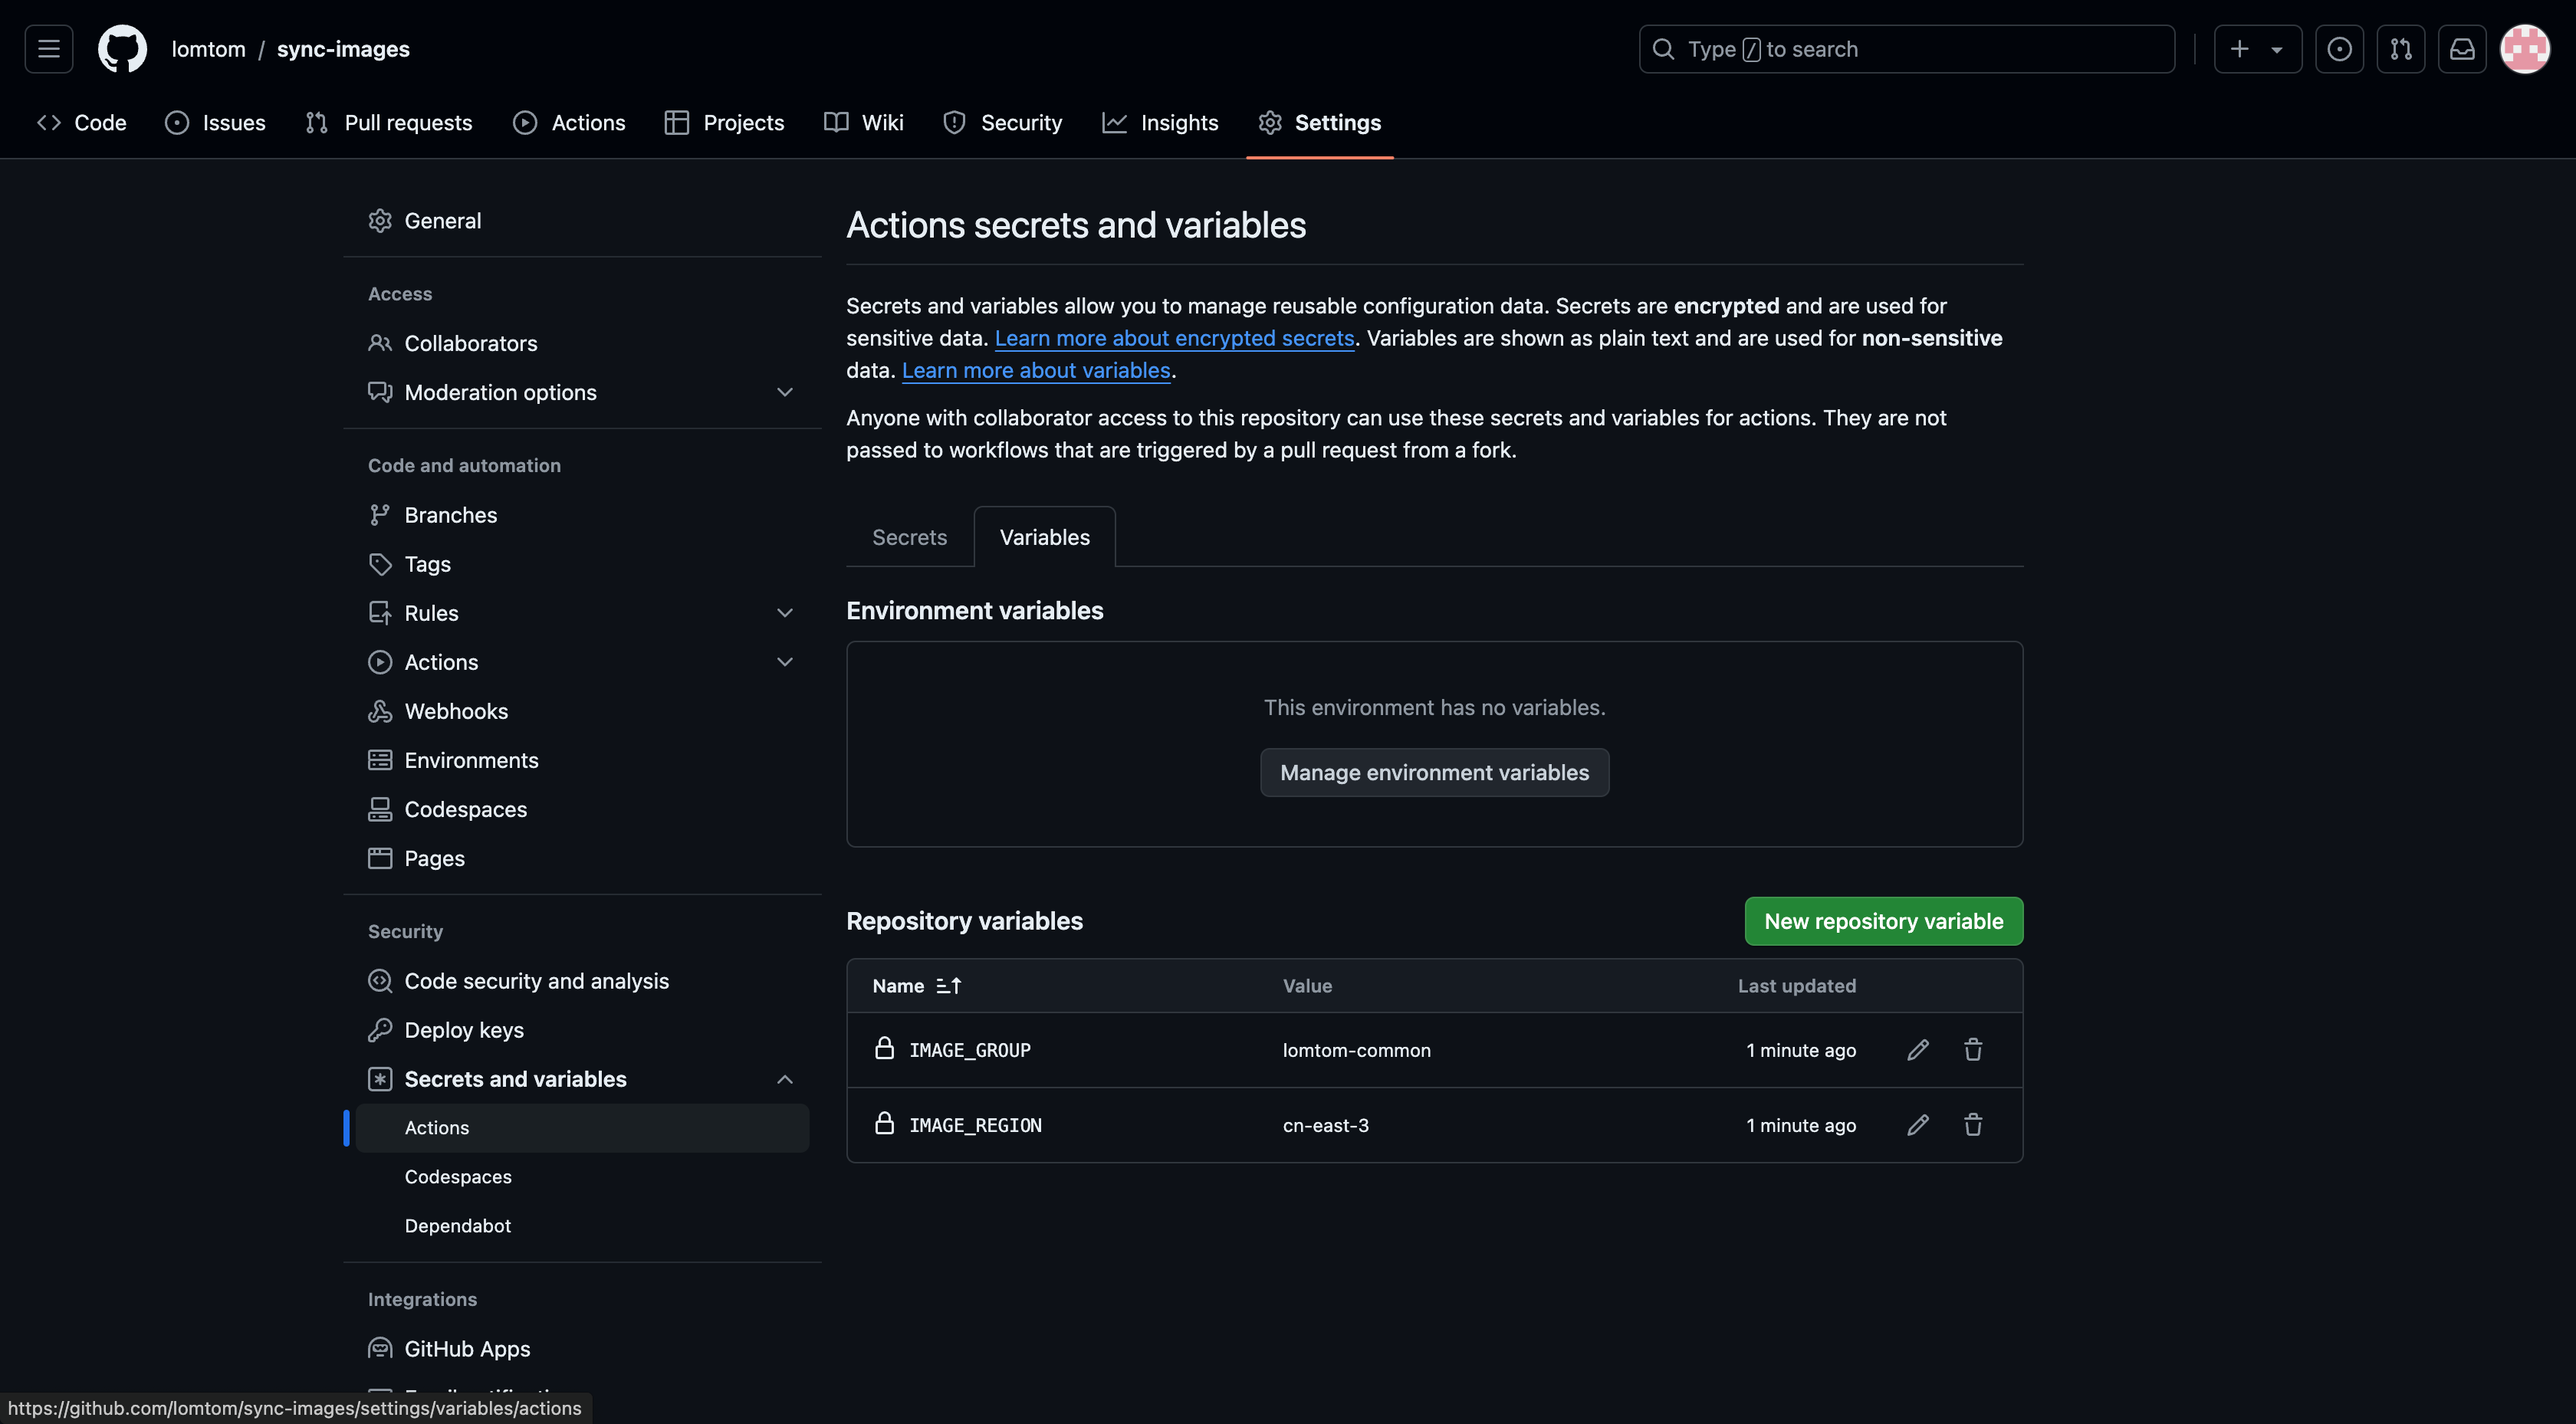This screenshot has width=2576, height=1424.
Task: Select Dependabot under Secrets and variables
Action: tap(582, 1226)
